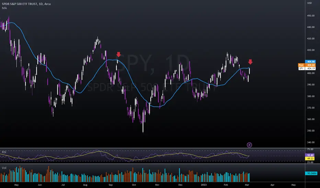
Task: Click the USD currency label on price axis
Action: (310, 3)
